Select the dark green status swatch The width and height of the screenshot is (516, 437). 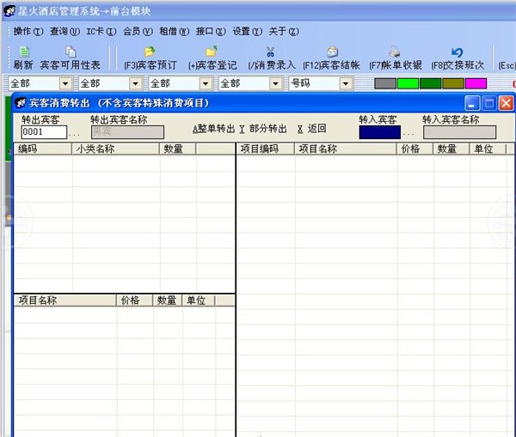coord(431,83)
